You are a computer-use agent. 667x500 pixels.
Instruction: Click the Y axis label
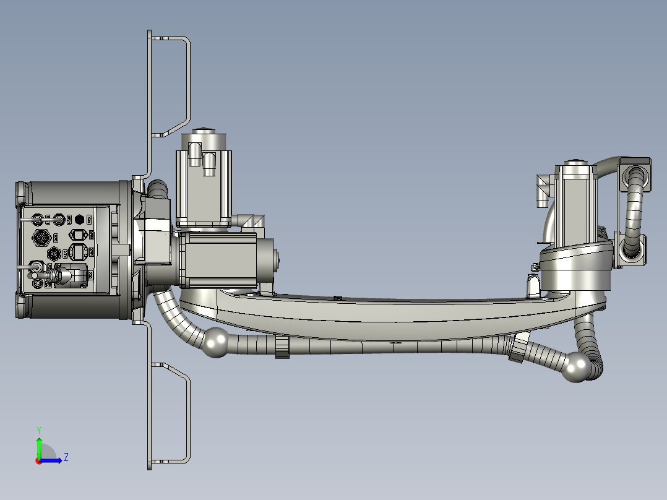tap(39, 429)
